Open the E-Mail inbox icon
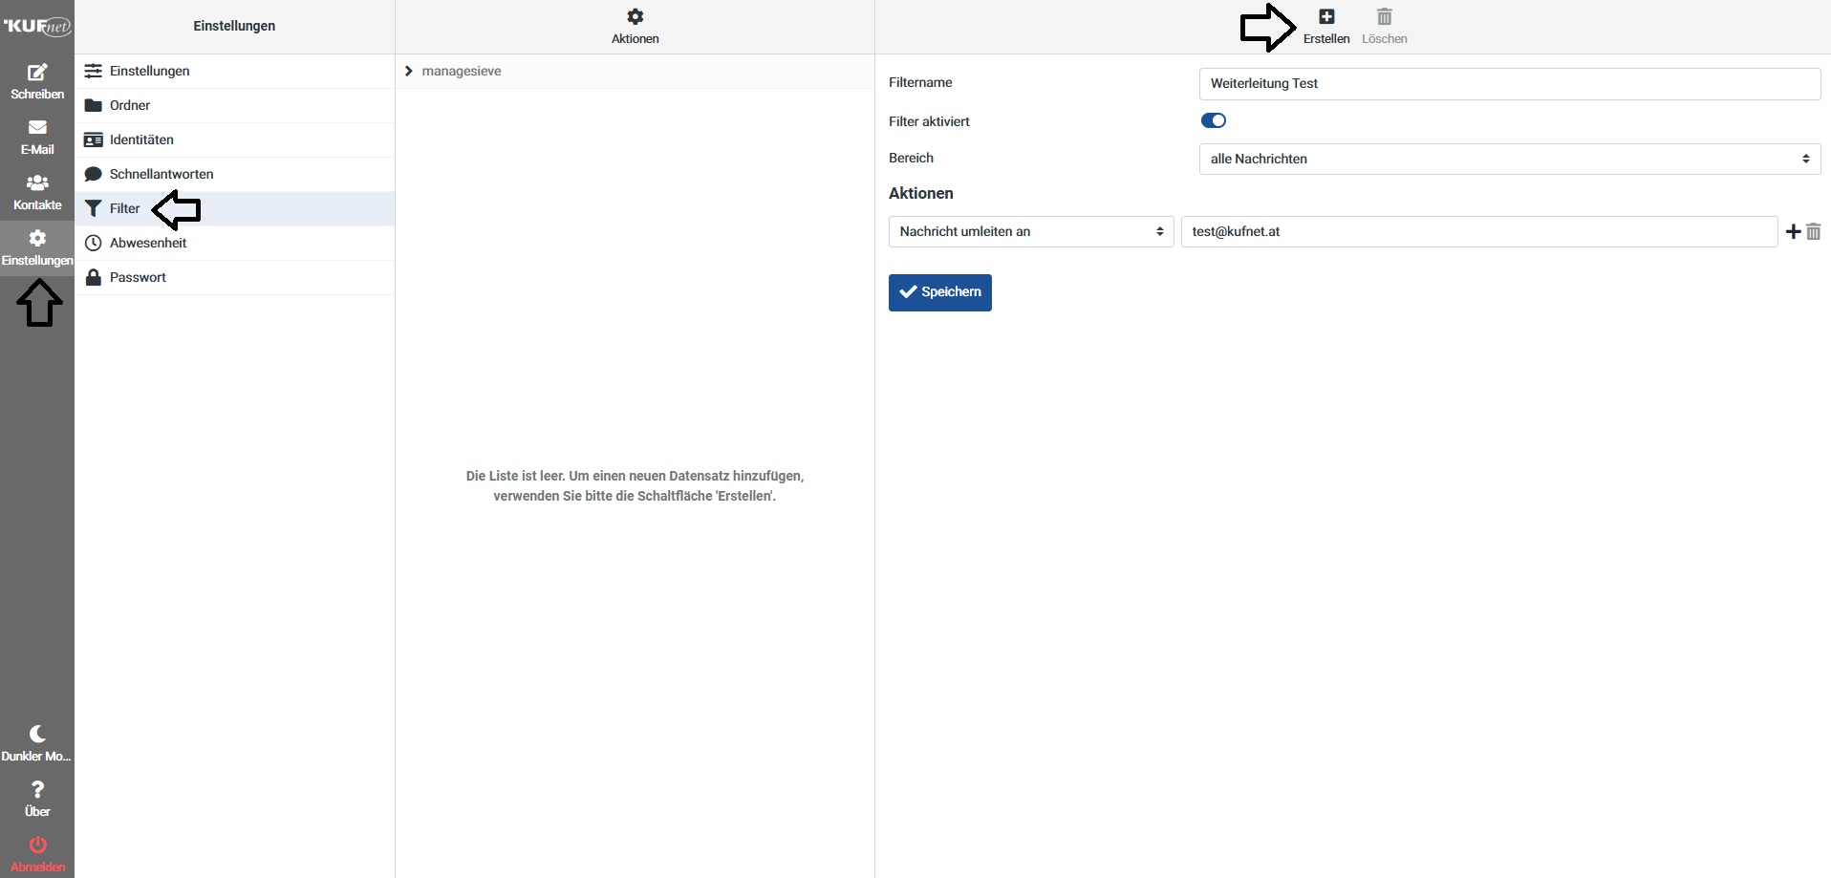The height and width of the screenshot is (878, 1831). [37, 128]
